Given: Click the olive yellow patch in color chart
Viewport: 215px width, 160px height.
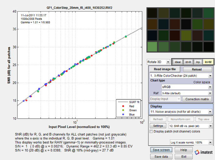Looking at the screenshot, I should (186, 35).
